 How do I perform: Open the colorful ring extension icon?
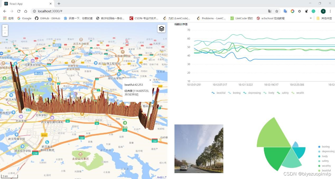click(x=292, y=11)
